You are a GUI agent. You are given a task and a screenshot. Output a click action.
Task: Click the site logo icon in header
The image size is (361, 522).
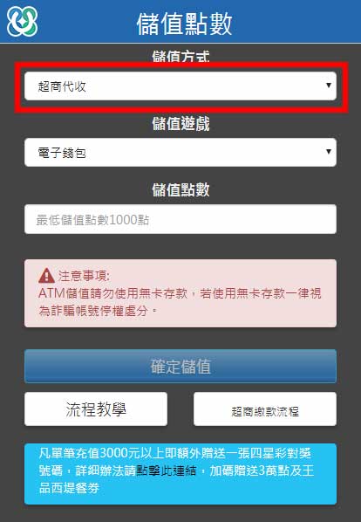pyautogui.click(x=23, y=22)
